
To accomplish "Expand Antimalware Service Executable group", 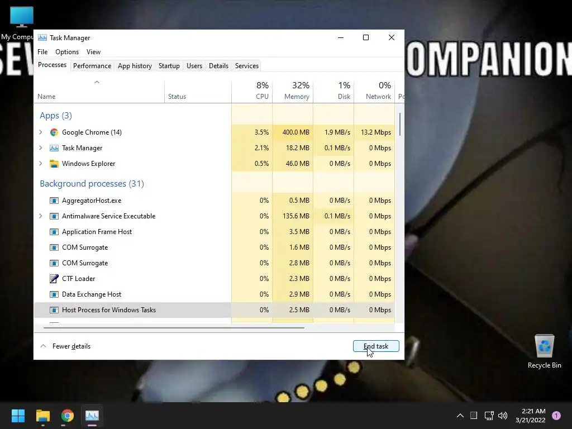I will (40, 216).
